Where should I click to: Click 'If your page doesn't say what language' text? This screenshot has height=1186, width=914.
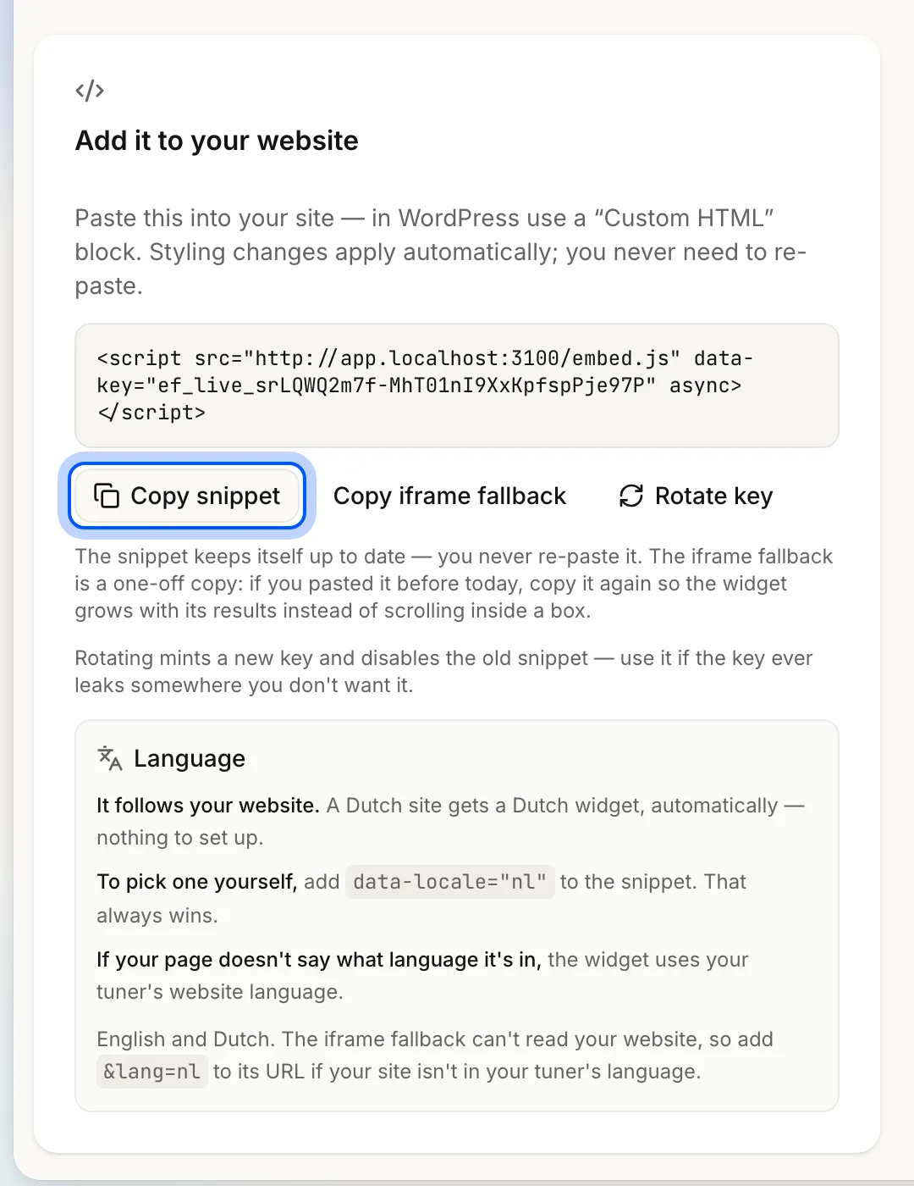319,960
